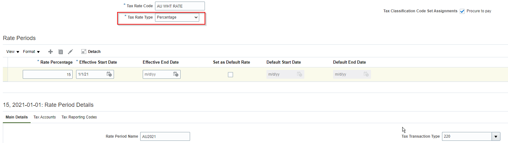Screen dimensions: 508x143
Task: Click the Tax Rate Code text field
Action: click(x=180, y=6)
